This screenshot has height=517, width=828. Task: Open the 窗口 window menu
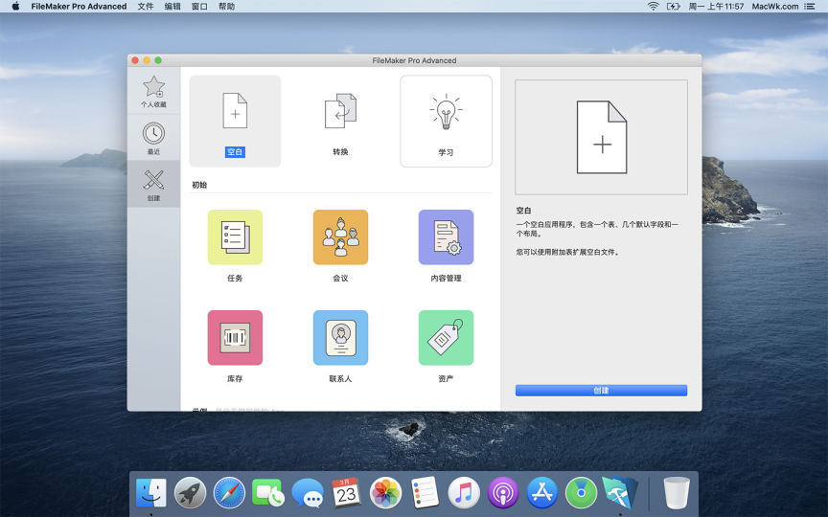pyautogui.click(x=199, y=7)
